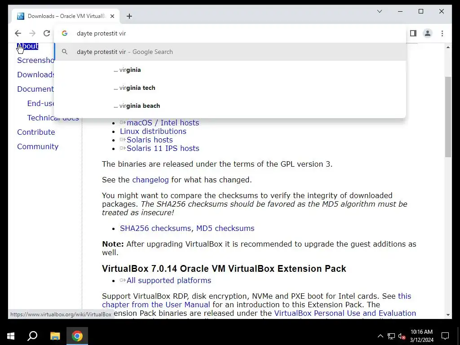Open Windows taskbar search

tap(32, 336)
